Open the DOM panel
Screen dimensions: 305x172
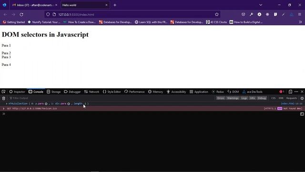click(233, 92)
